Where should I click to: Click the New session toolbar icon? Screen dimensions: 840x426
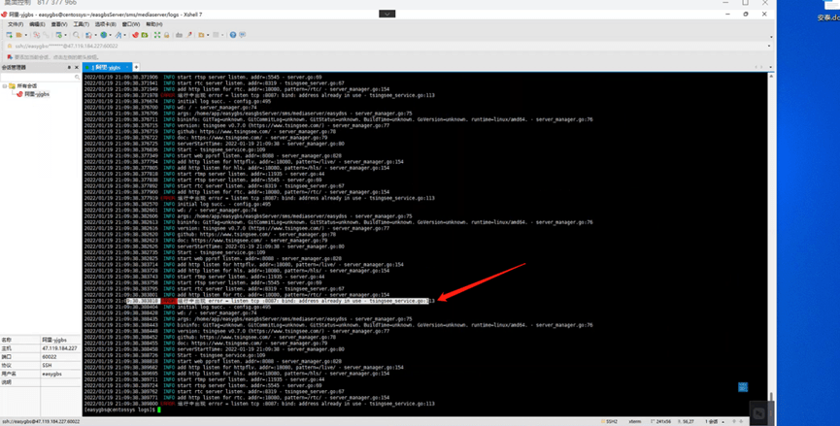click(9, 35)
